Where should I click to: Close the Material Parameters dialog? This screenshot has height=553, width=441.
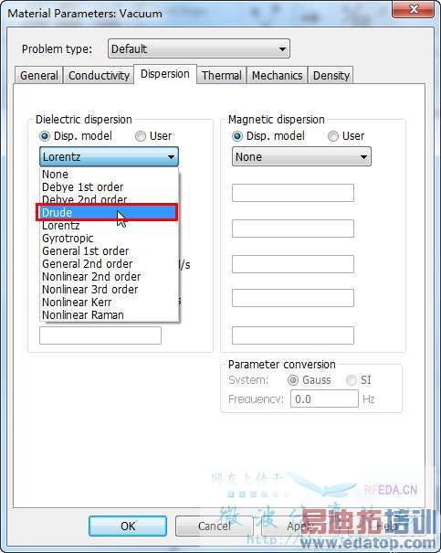414,9
